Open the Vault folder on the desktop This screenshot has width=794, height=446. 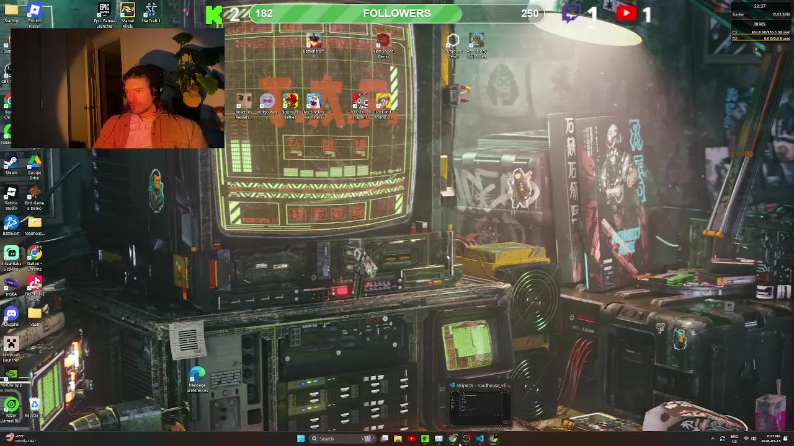pos(34,317)
